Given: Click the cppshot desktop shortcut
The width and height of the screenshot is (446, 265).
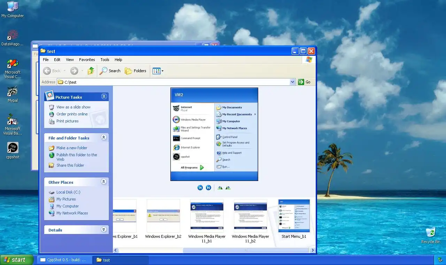Looking at the screenshot, I should [x=13, y=151].
